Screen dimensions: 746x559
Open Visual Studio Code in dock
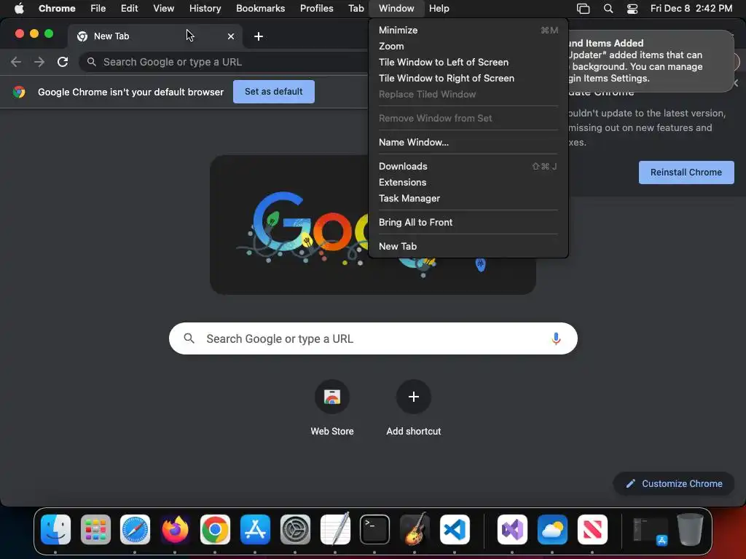point(455,530)
